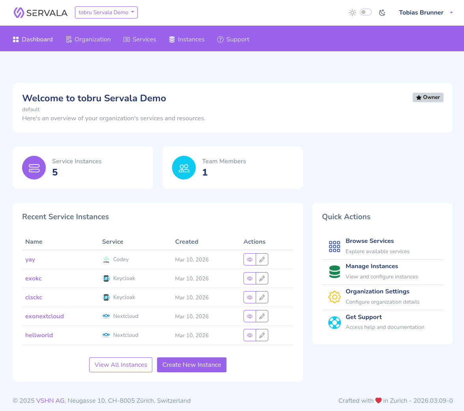
Task: Click the Support question mark icon
Action: (x=220, y=39)
